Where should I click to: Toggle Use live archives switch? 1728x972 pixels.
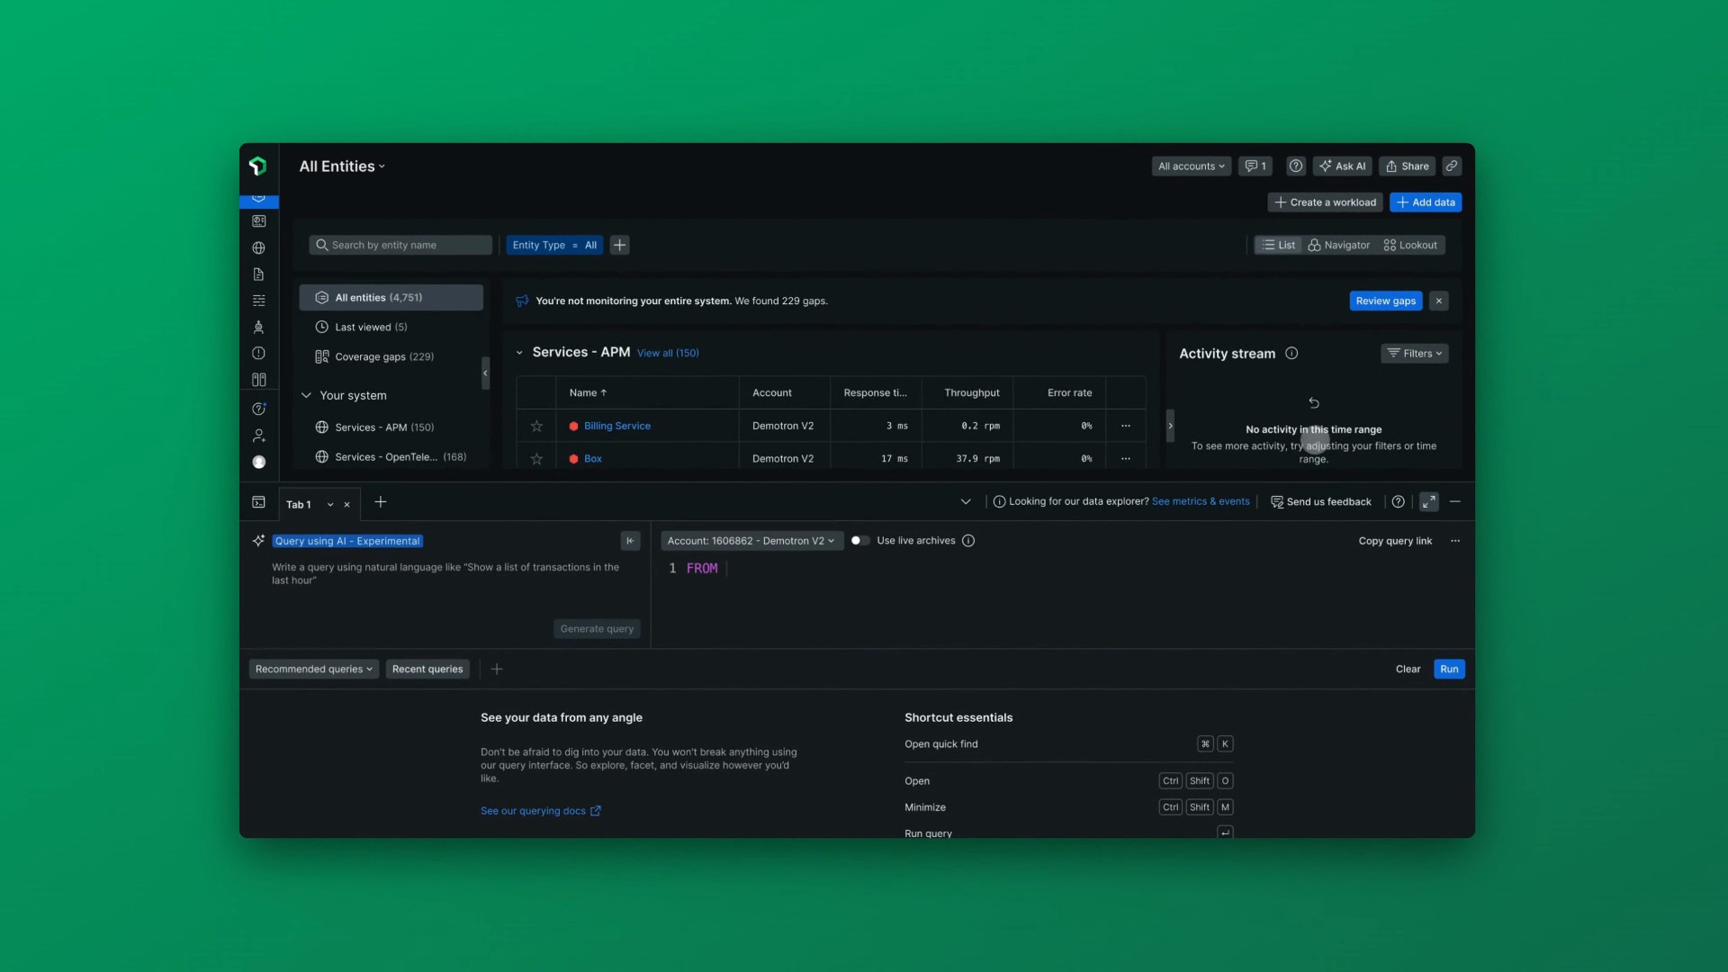tap(859, 541)
